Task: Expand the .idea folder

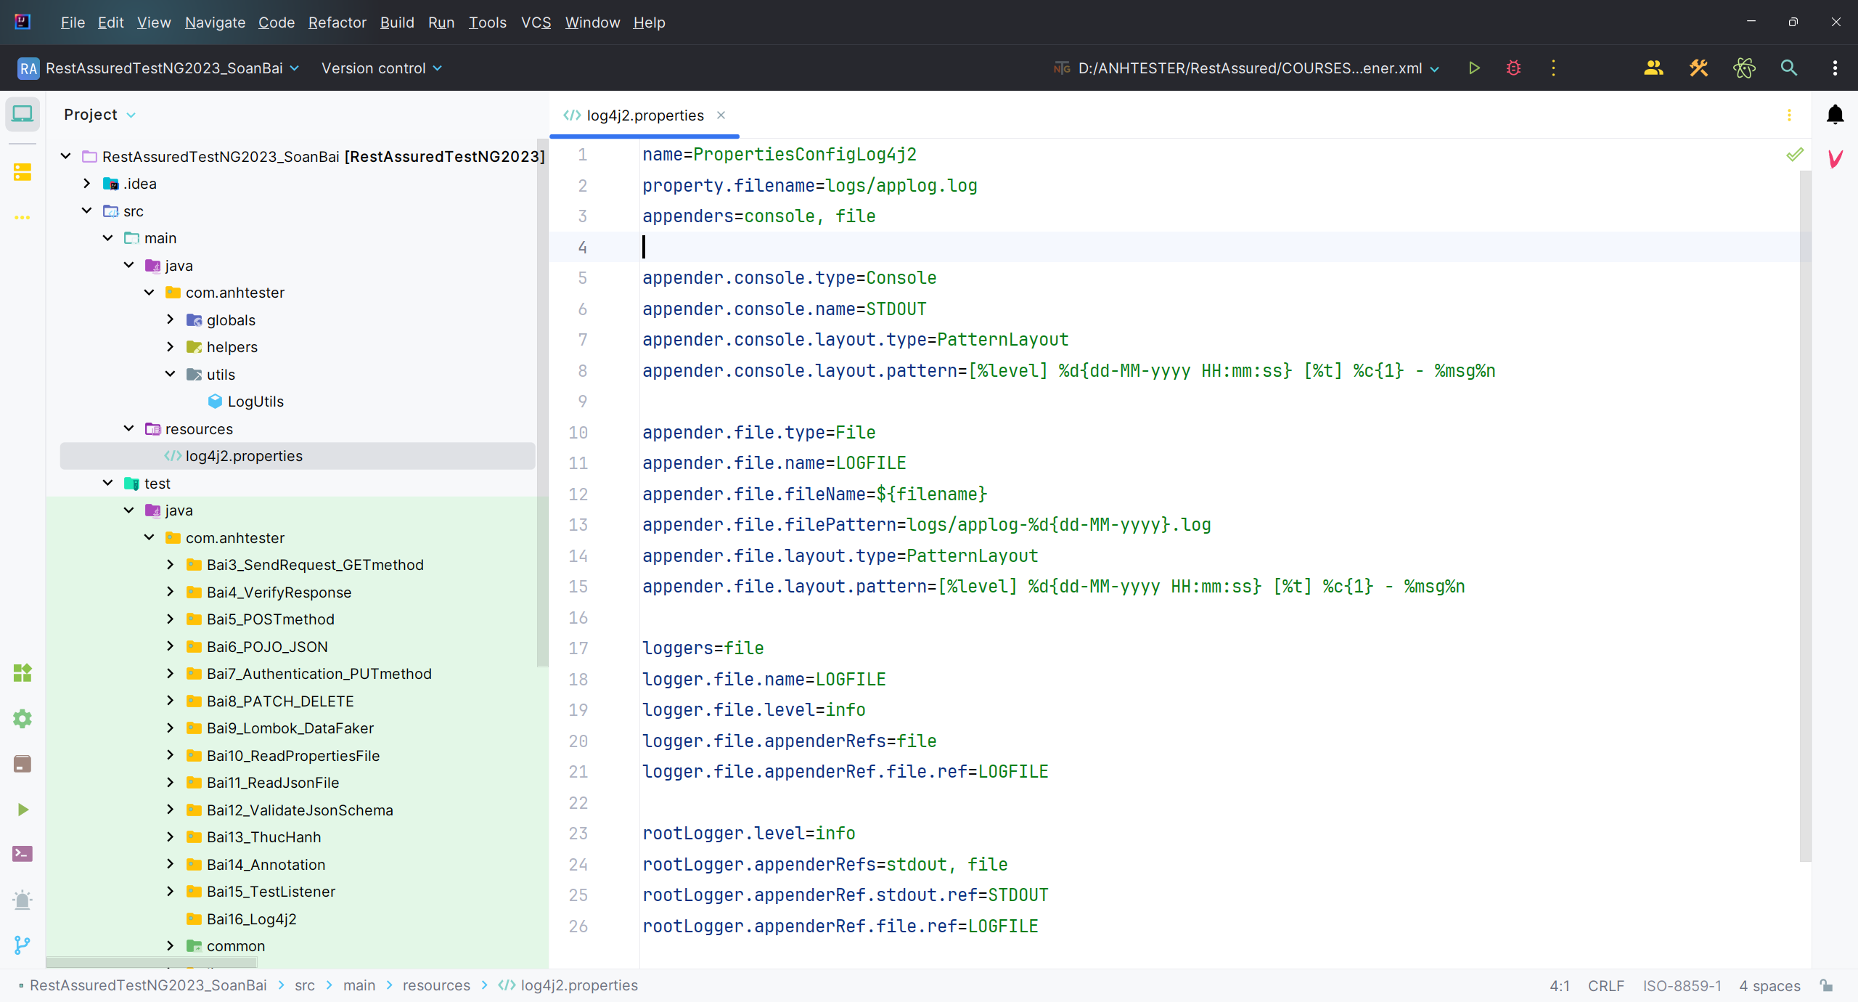Action: [x=86, y=184]
